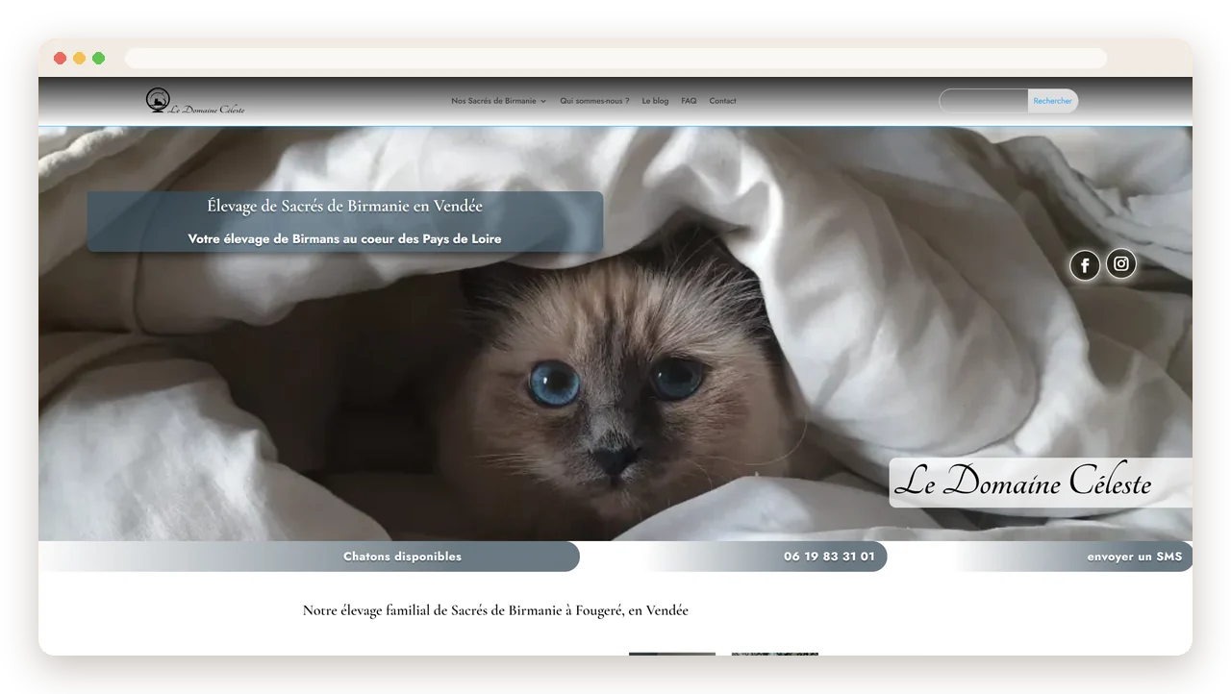Click the Le Domaine Céleste hero banner title

[x=1023, y=482]
